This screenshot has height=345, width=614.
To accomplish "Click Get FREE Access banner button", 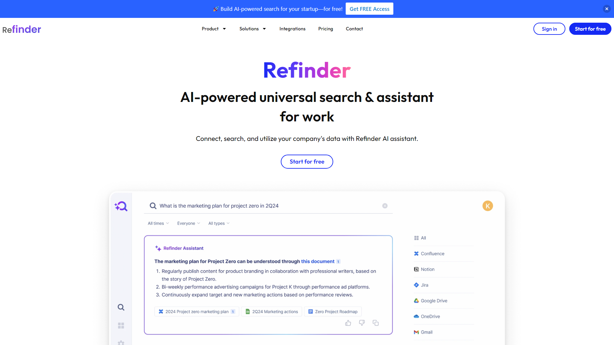I will 369,8.
